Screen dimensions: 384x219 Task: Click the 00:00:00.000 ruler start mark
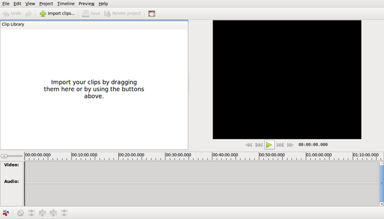click(38, 155)
